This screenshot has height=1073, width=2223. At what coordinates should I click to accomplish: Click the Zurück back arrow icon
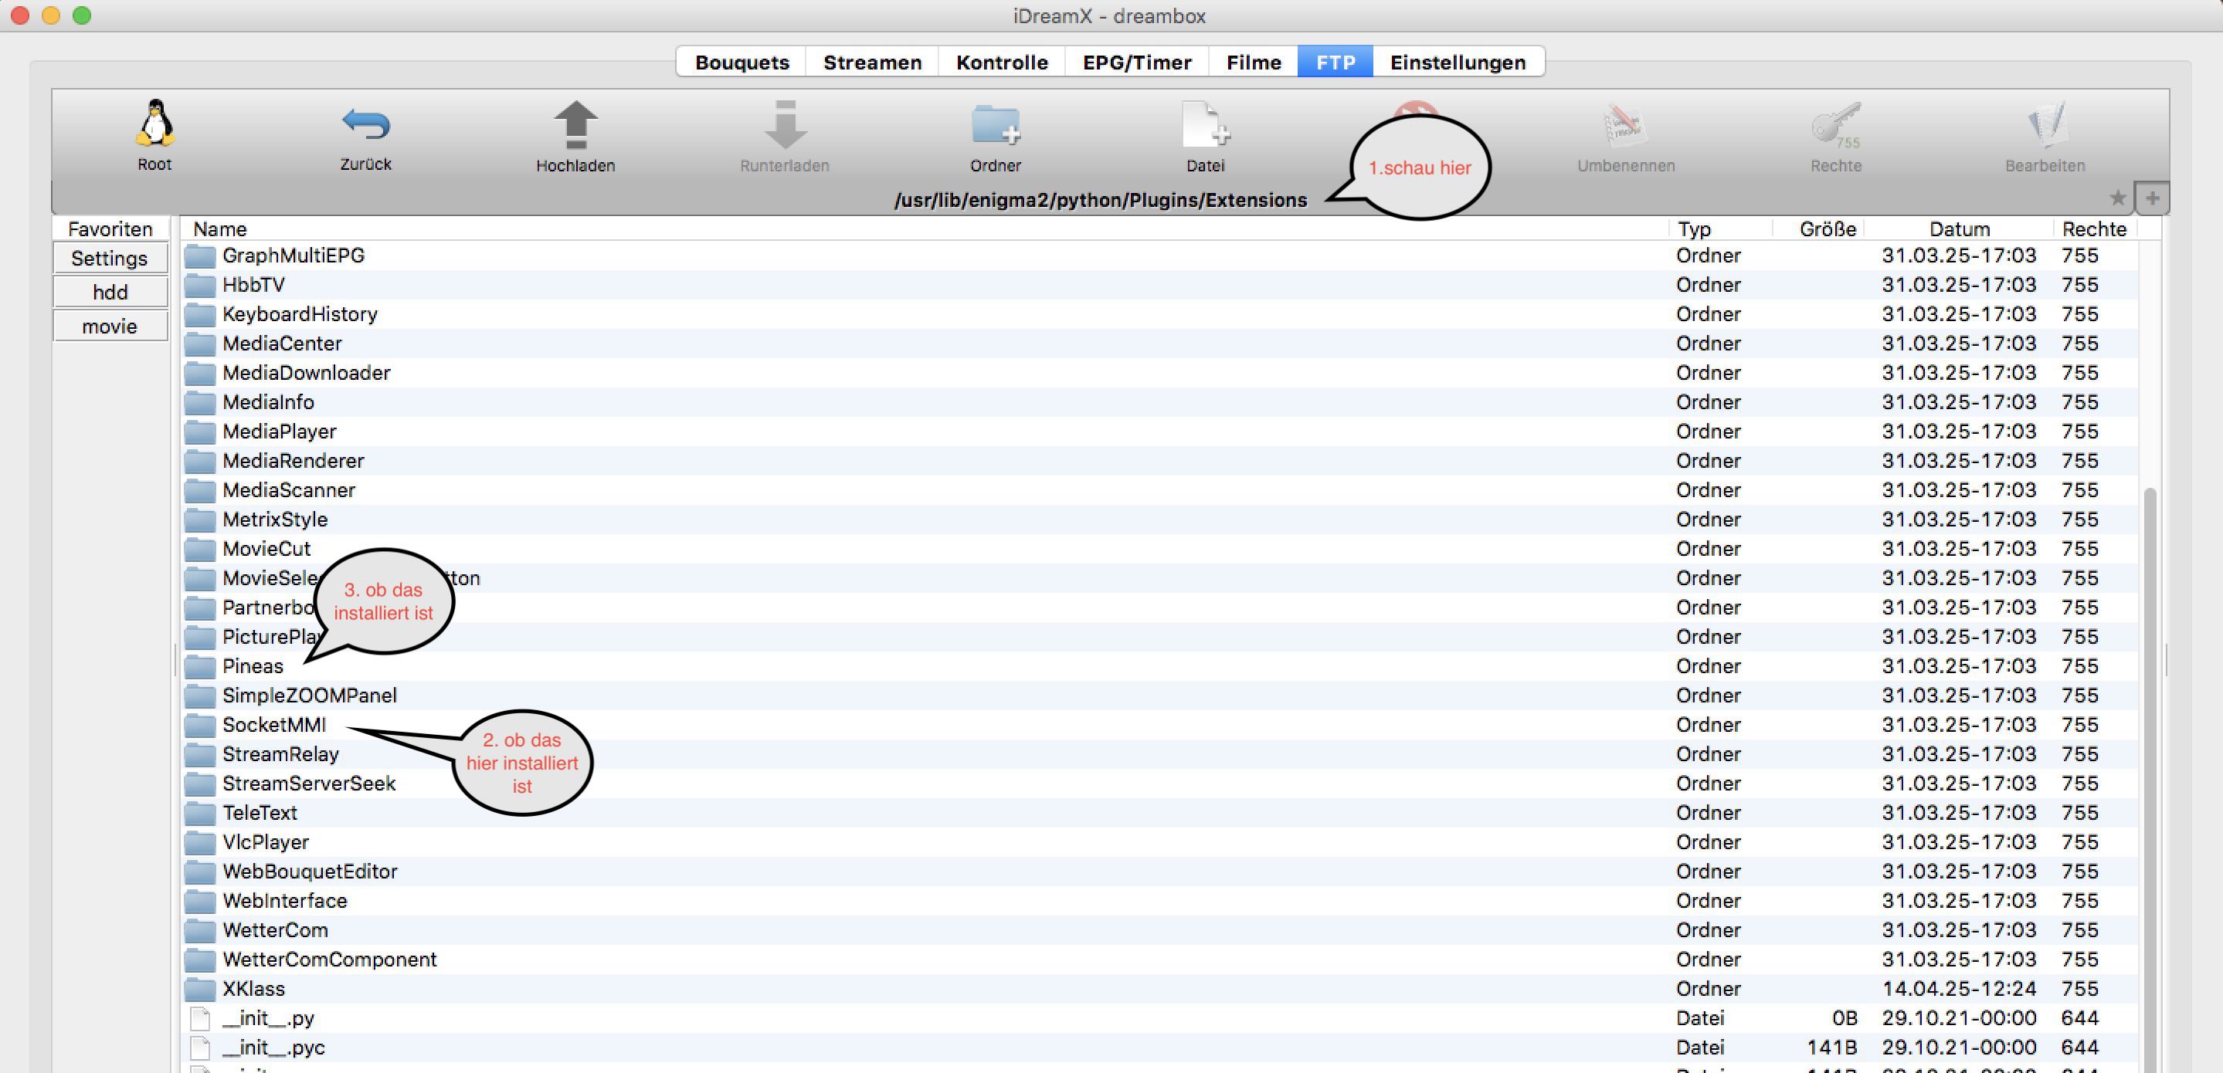(366, 124)
